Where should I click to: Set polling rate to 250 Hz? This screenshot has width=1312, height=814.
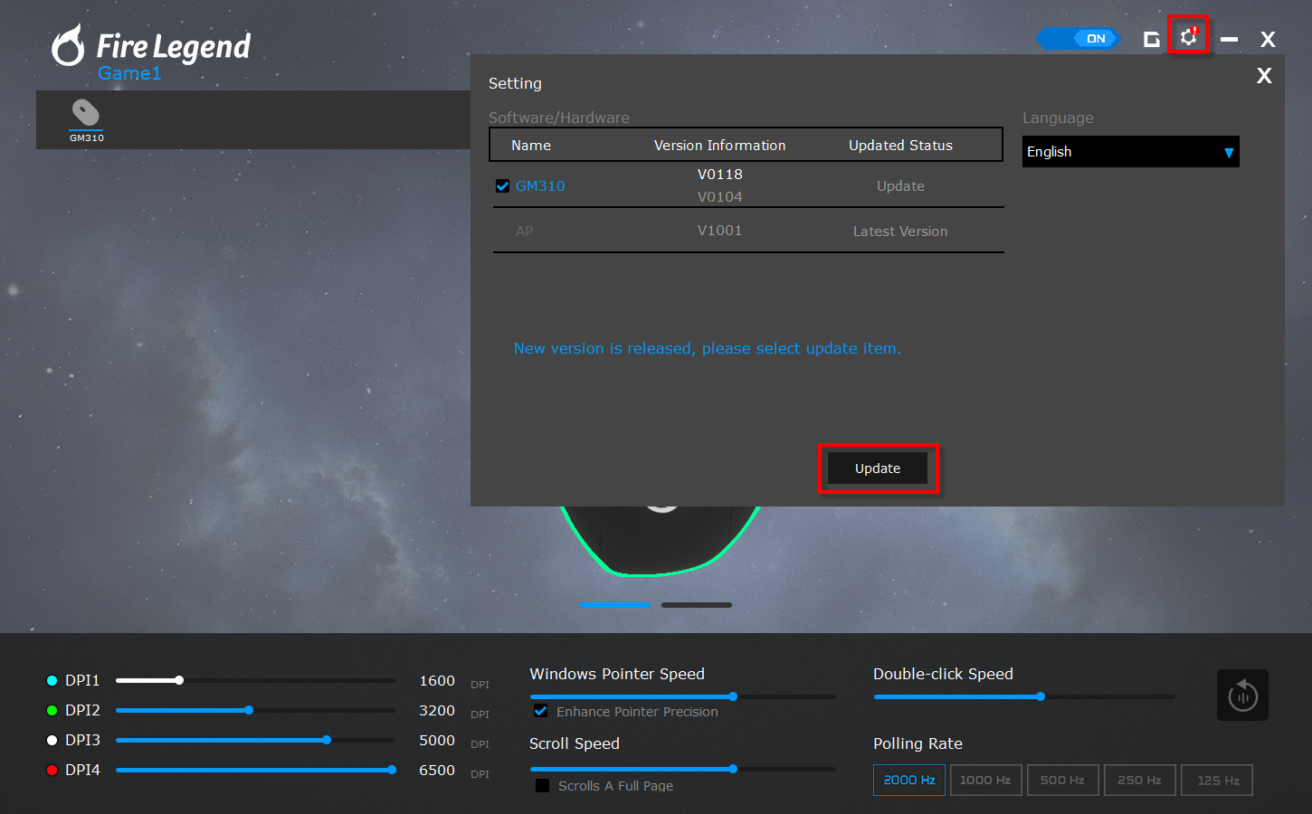1139,780
